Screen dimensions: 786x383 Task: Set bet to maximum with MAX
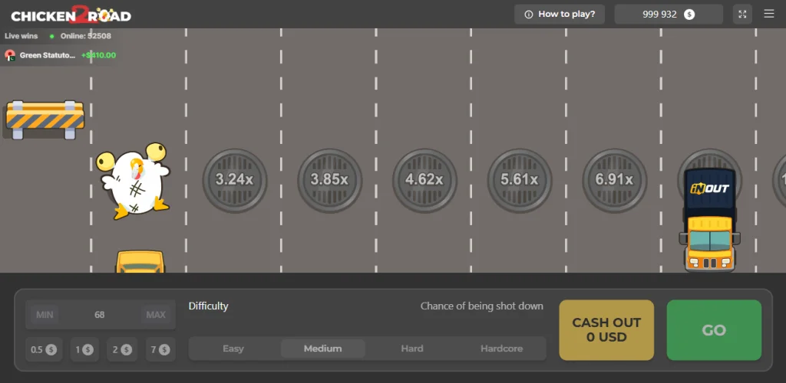(x=156, y=315)
